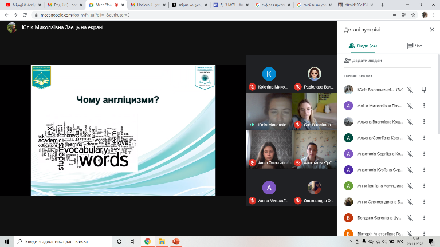Mute Аліна Миколаївна via her microphone icon
The height and width of the screenshot is (247, 440).
tap(411, 106)
